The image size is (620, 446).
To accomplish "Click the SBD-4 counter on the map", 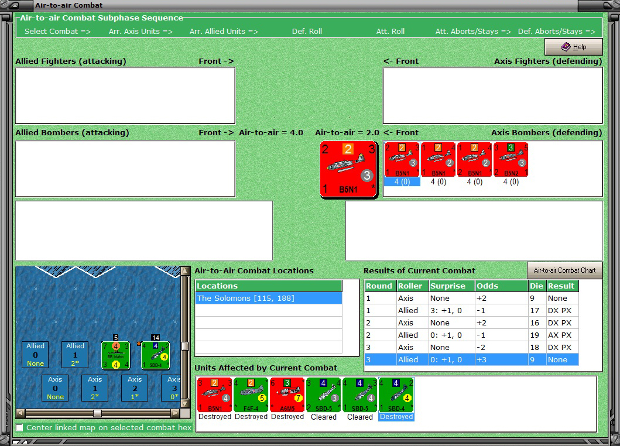I will pos(155,355).
